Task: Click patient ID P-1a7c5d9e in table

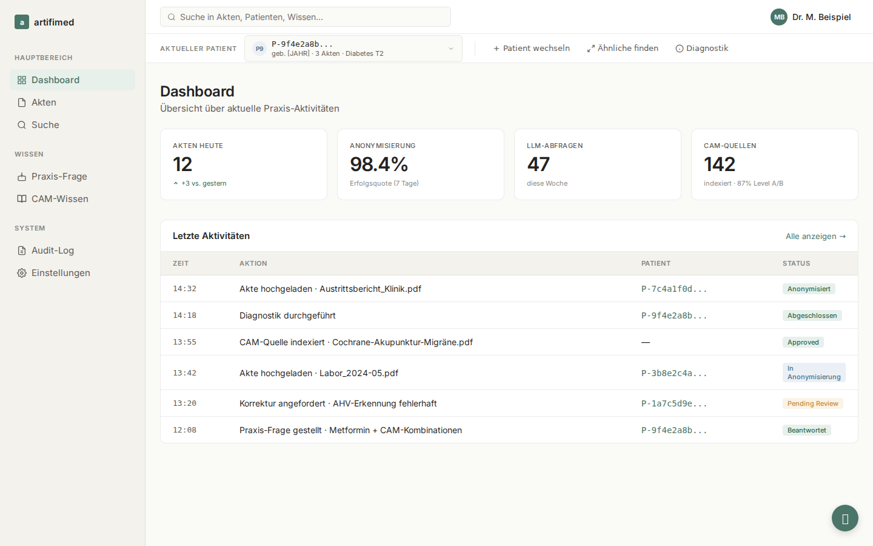Action: [x=674, y=403]
